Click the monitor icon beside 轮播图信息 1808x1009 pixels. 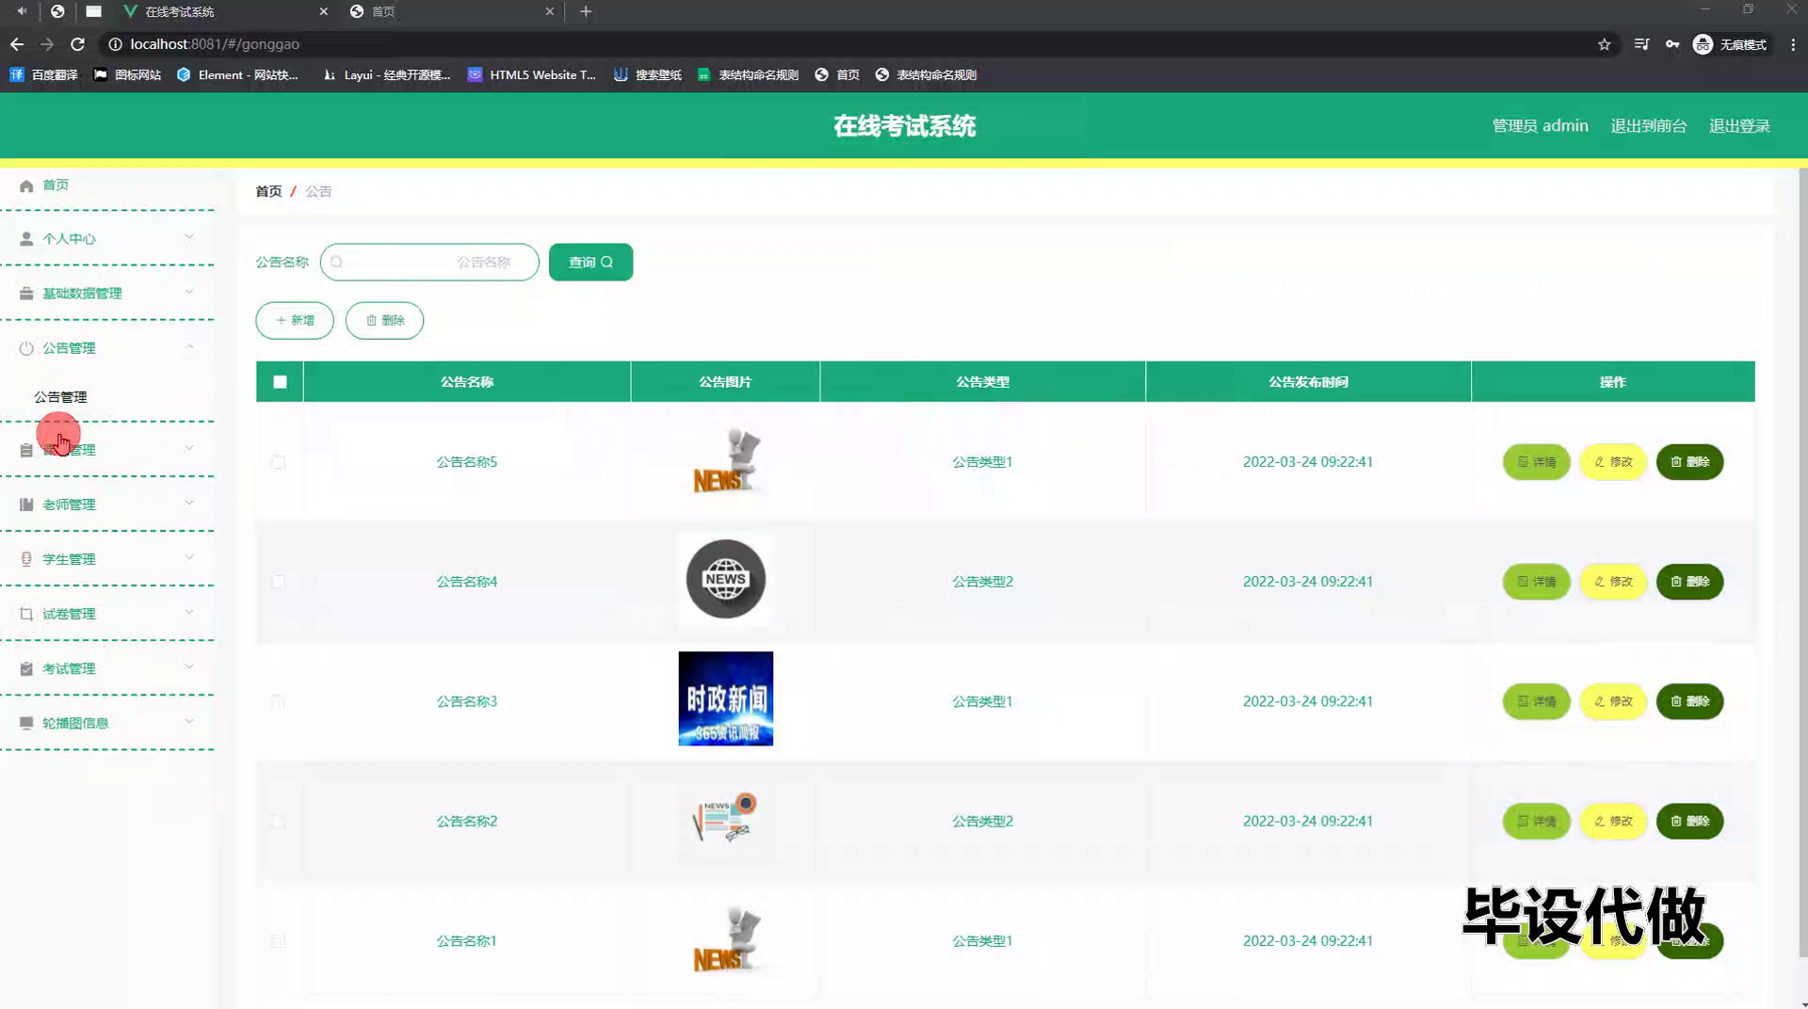[26, 723]
